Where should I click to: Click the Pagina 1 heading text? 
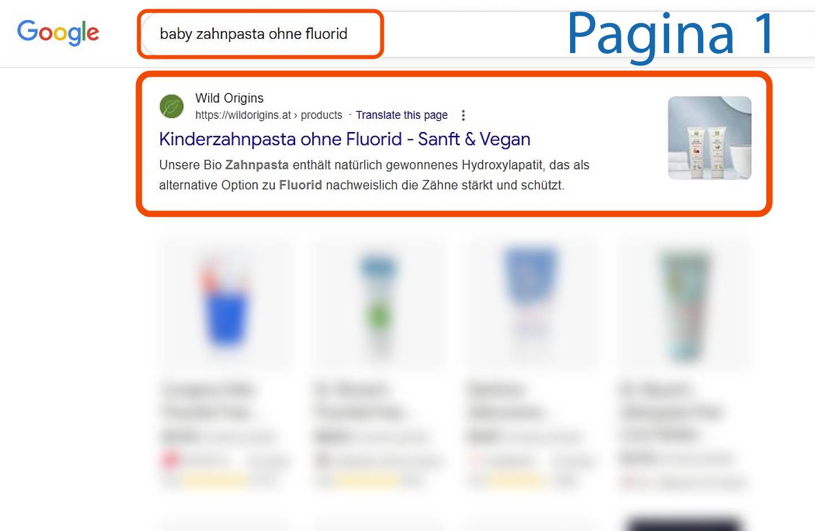(671, 34)
